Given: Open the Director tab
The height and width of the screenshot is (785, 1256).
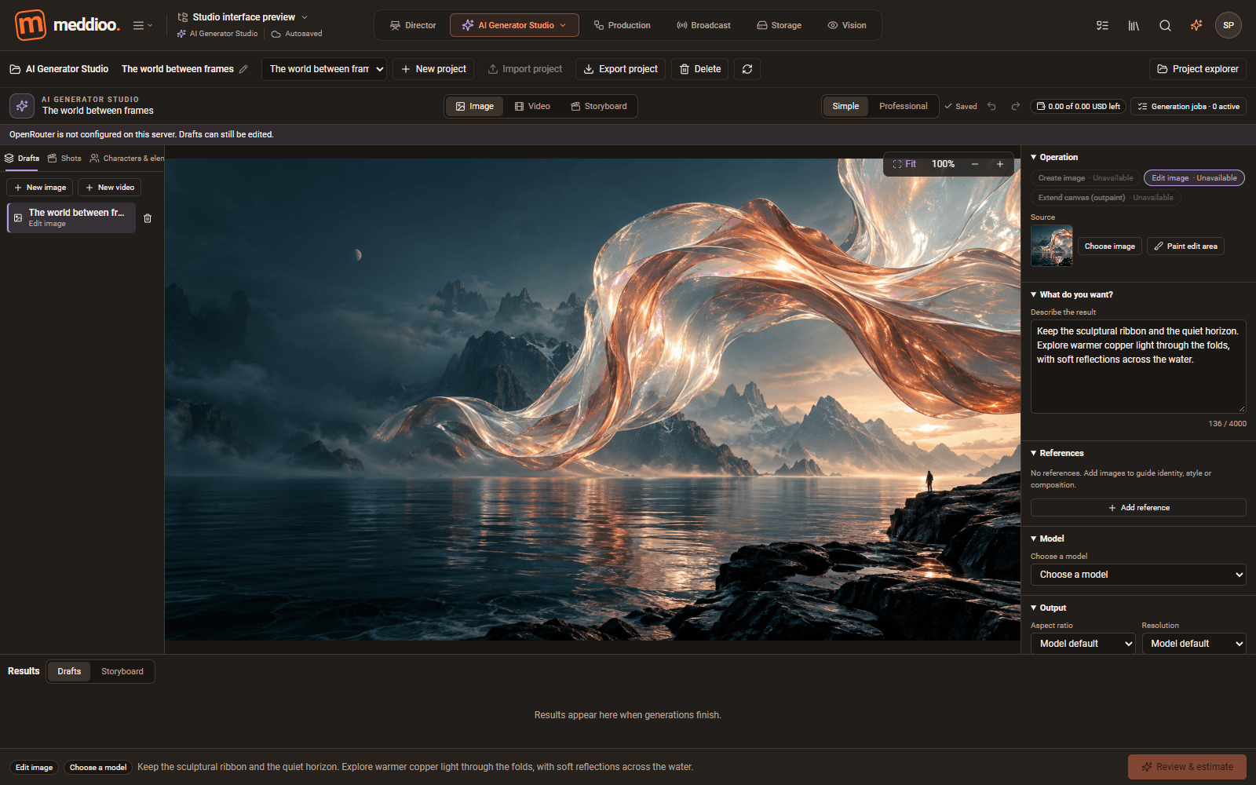Looking at the screenshot, I should (413, 25).
